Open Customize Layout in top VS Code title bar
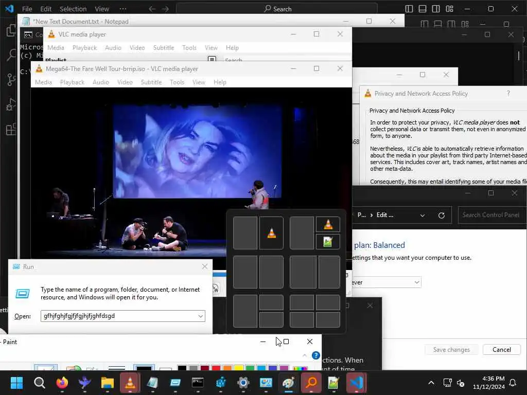Screen dimensions: 527x395 (x=449, y=9)
